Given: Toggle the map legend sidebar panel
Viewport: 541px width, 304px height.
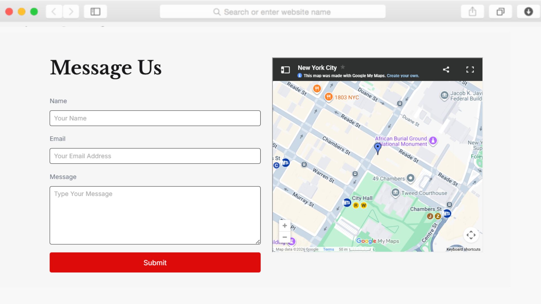Looking at the screenshot, I should (285, 70).
